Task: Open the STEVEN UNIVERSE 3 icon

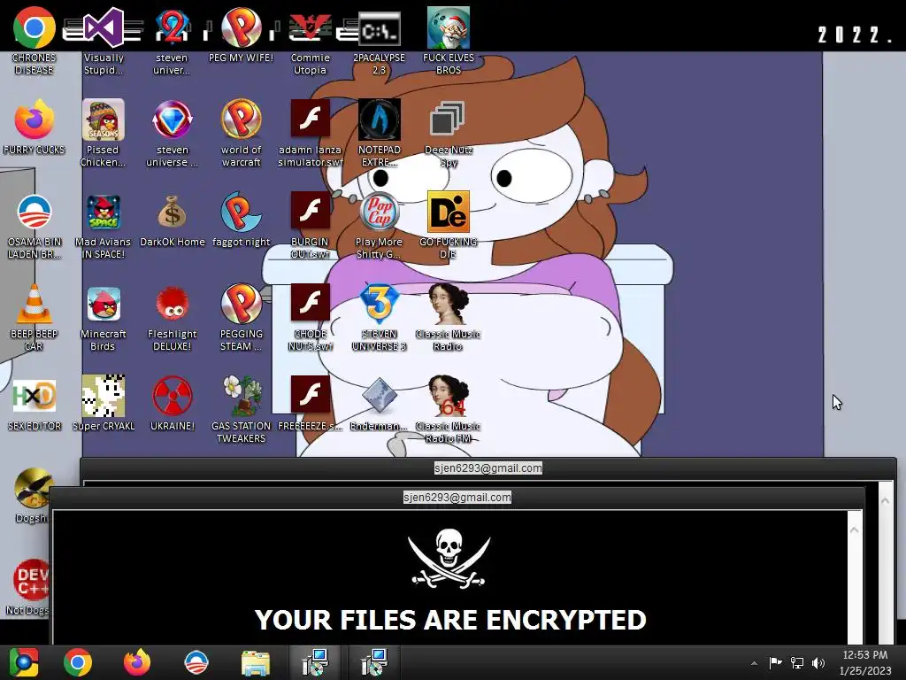Action: point(379,304)
